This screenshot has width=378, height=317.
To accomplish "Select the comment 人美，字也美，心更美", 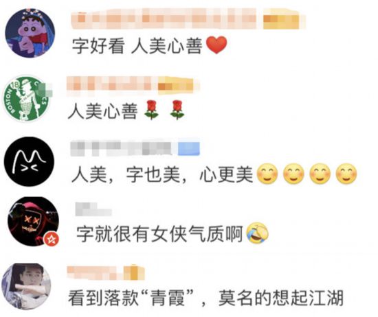I will [214, 174].
